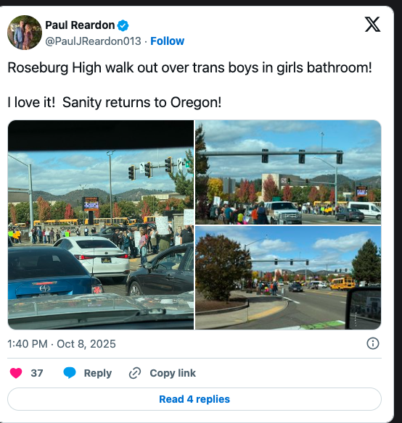Open the Paul Reardon display name
The image size is (402, 423).
pos(80,25)
